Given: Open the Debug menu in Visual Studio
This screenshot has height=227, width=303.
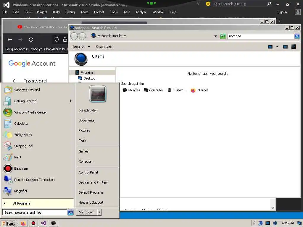Looking at the screenshot, I should click(70, 12).
